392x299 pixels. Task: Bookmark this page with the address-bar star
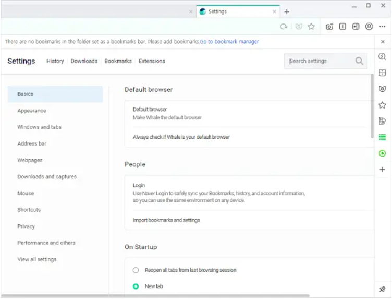point(311,27)
